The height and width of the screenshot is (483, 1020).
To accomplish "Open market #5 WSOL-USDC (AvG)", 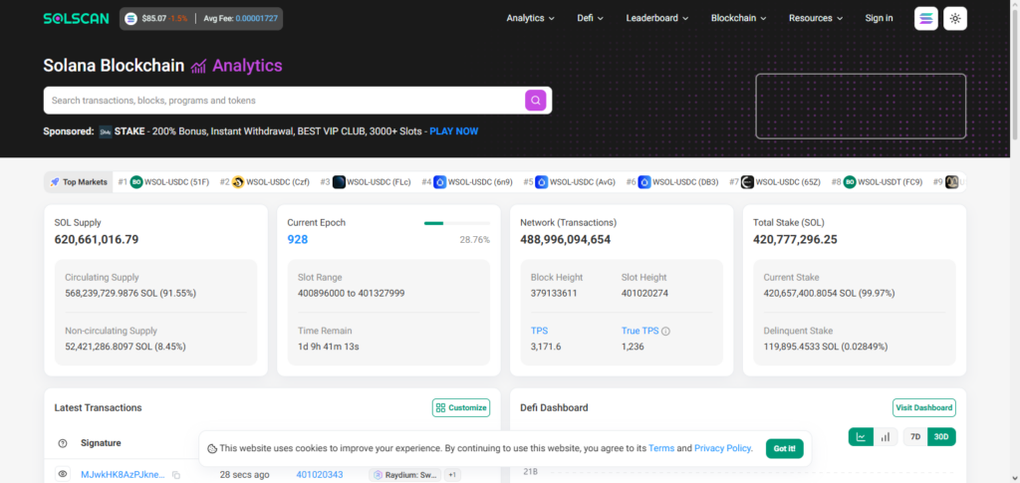I will [x=569, y=182].
